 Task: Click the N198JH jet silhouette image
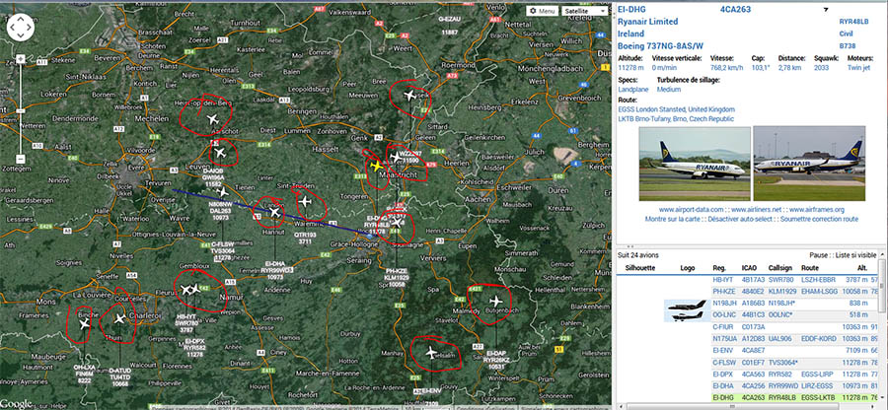click(x=687, y=306)
